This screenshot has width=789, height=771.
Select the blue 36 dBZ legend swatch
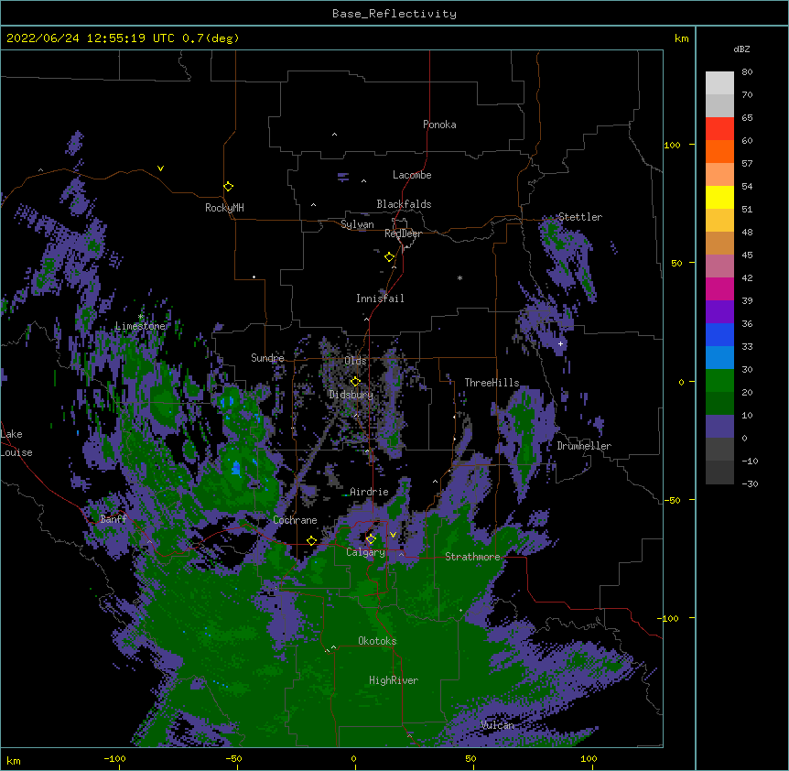(719, 334)
